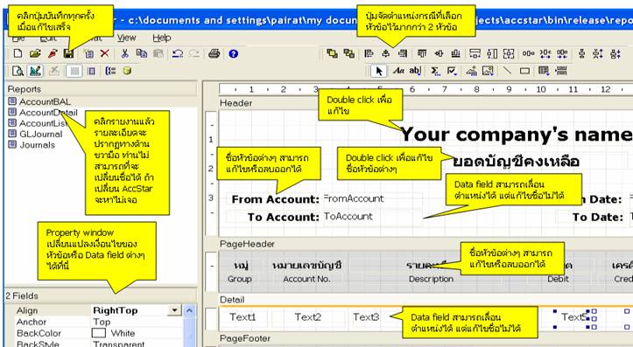Open the View menu

[x=126, y=38]
